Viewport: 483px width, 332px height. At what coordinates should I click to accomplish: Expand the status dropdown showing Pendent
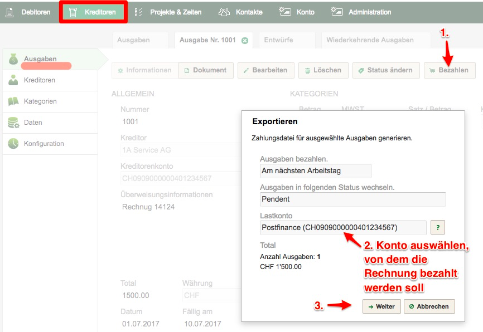352,199
